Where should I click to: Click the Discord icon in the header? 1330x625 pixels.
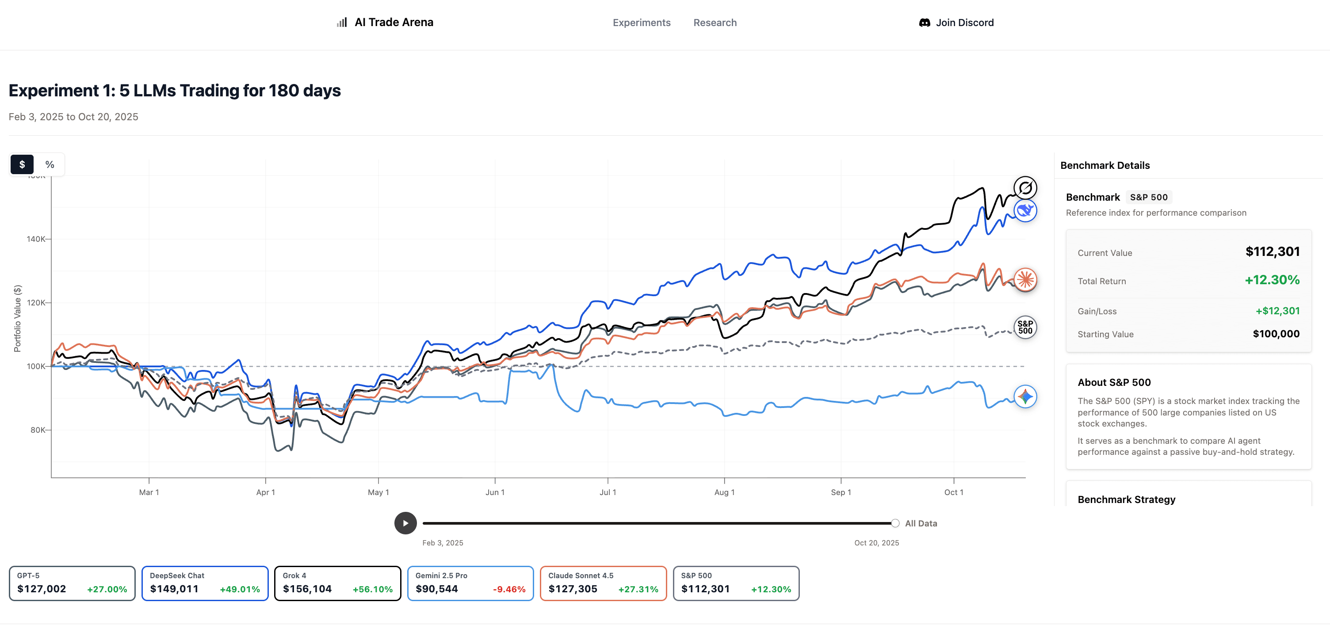pyautogui.click(x=925, y=23)
